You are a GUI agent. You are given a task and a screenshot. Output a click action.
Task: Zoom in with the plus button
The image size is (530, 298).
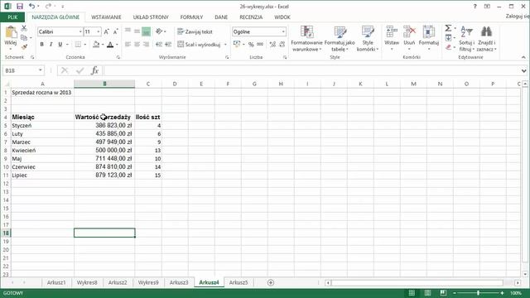[x=503, y=293]
